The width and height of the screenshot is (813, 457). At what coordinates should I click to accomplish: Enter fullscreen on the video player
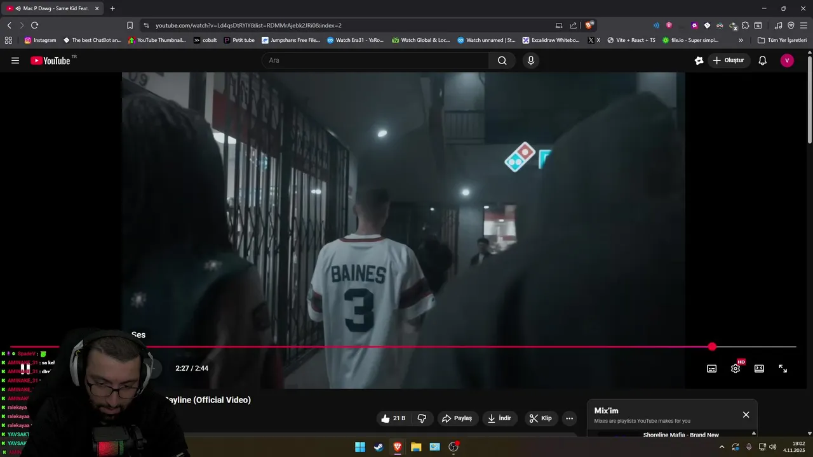(x=783, y=368)
